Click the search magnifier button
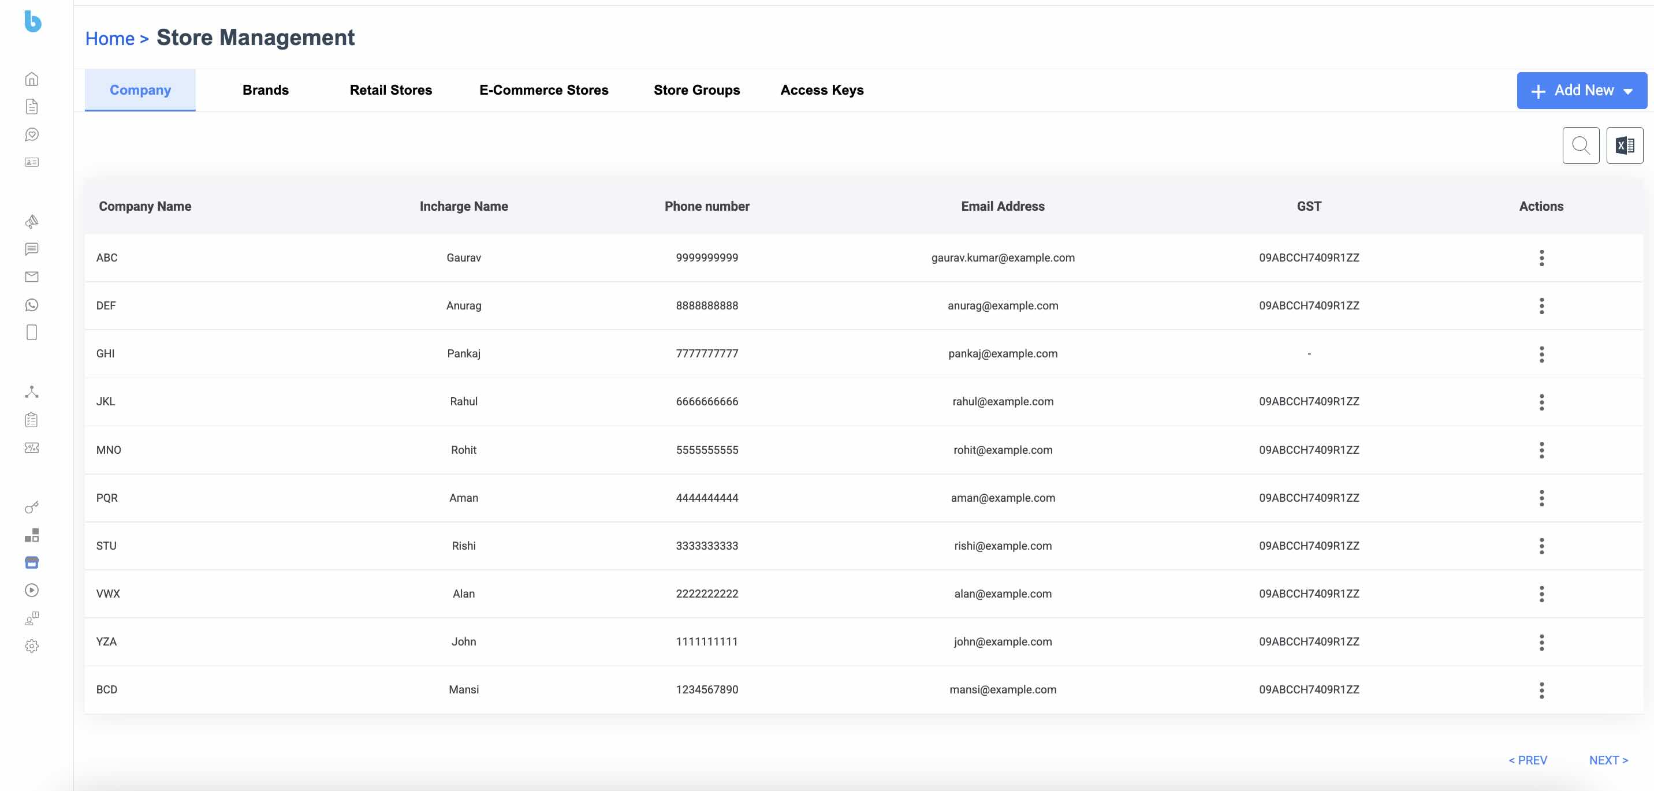 pos(1580,145)
